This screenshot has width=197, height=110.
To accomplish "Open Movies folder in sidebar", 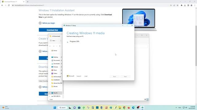I will 54,86.
